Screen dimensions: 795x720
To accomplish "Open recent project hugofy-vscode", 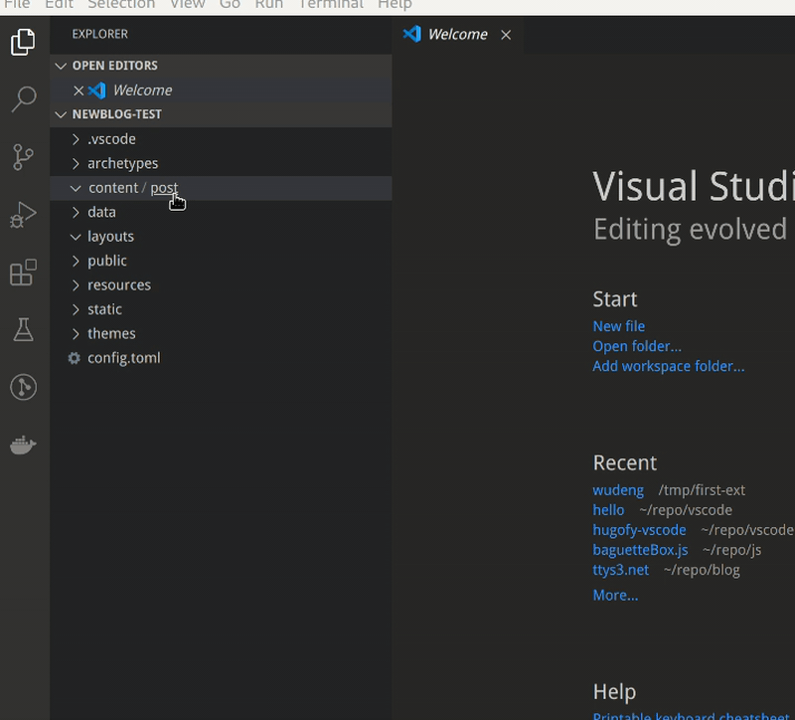I will pos(639,530).
